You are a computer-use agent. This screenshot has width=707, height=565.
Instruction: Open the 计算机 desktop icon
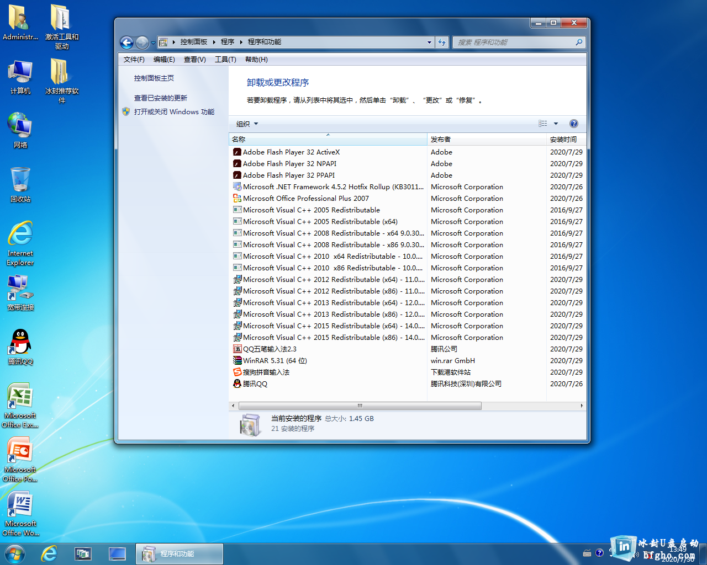(20, 77)
